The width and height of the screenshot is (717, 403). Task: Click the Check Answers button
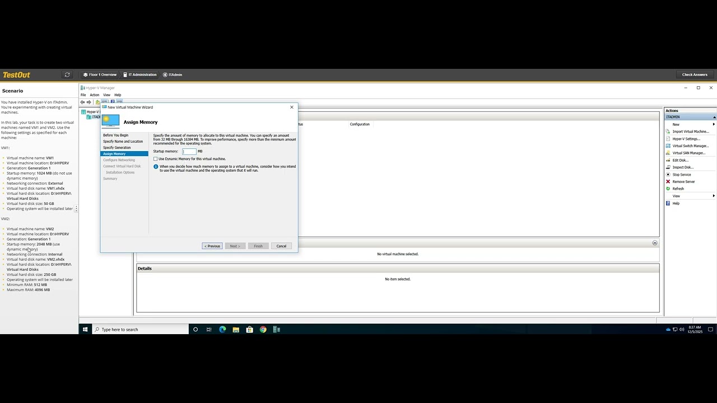coord(695,74)
